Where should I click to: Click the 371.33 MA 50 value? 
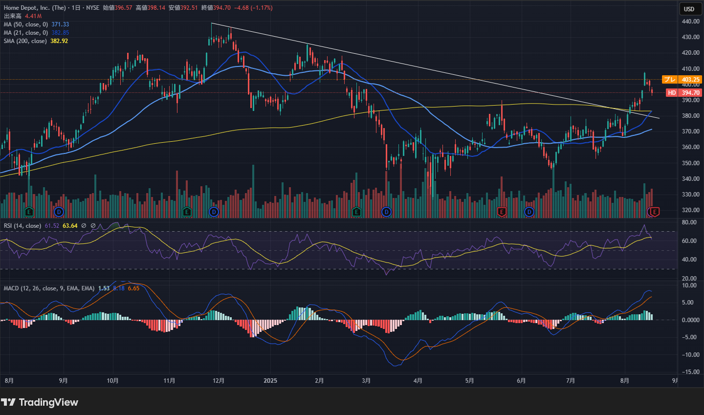point(60,24)
